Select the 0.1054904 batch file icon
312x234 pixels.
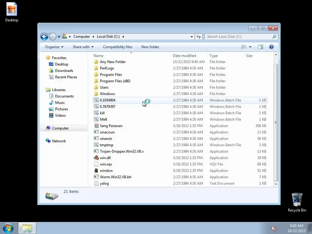pos(96,100)
